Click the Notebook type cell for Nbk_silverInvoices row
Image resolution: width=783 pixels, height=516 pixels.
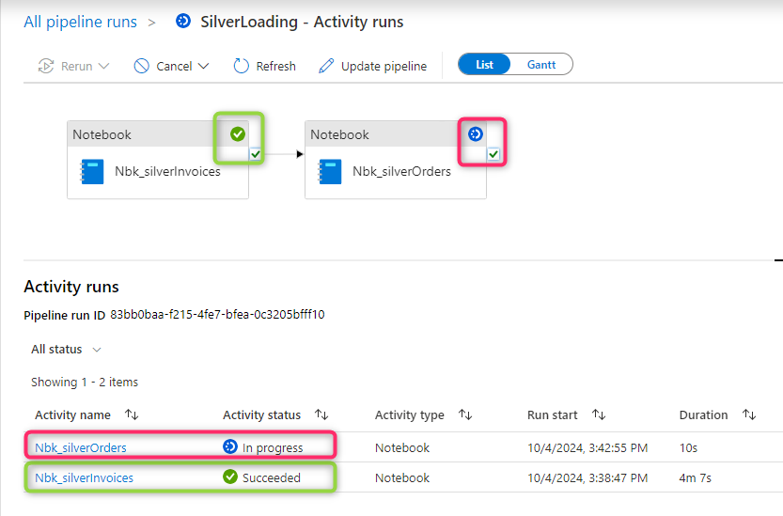402,477
